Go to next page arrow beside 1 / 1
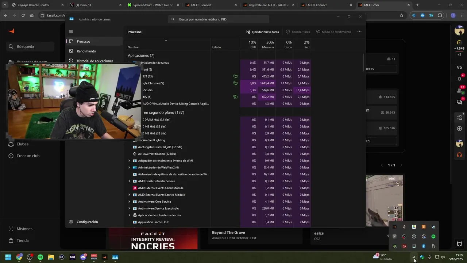Screen dimensions: 467x263 point(401,165)
